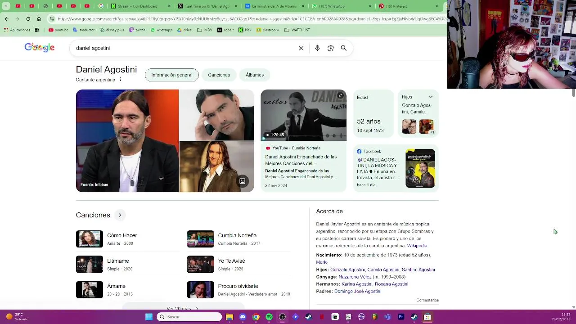The image size is (576, 324).
Task: Expand 'Ver 20 más' songs list
Action: 183,308
